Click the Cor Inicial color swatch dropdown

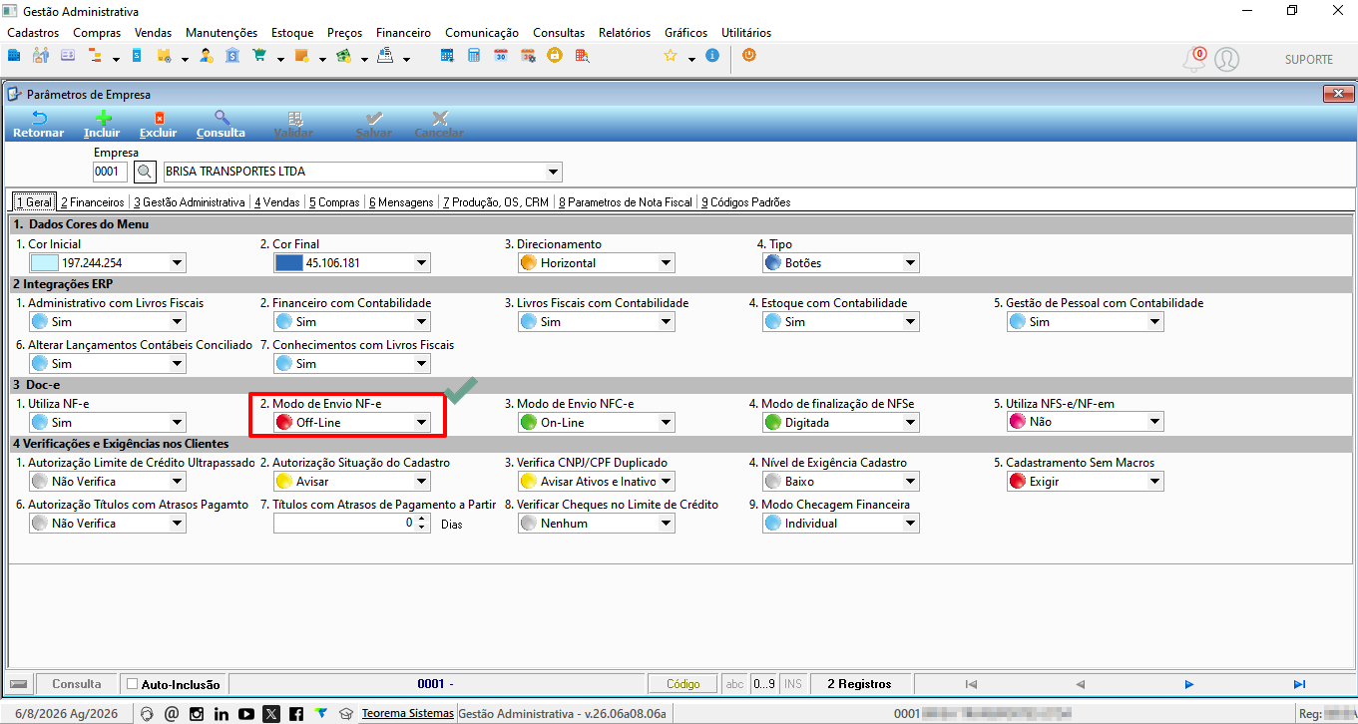[x=108, y=263]
